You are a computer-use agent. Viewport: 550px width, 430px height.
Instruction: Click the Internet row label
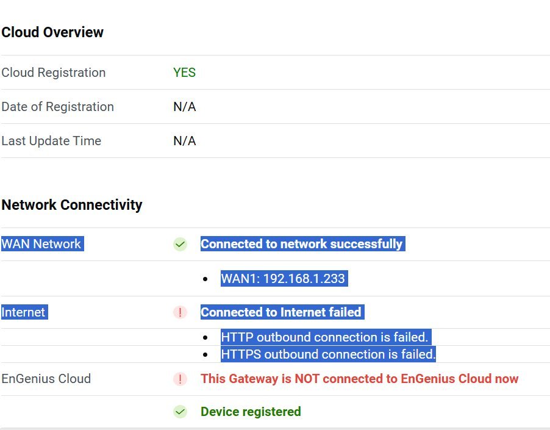(x=24, y=312)
